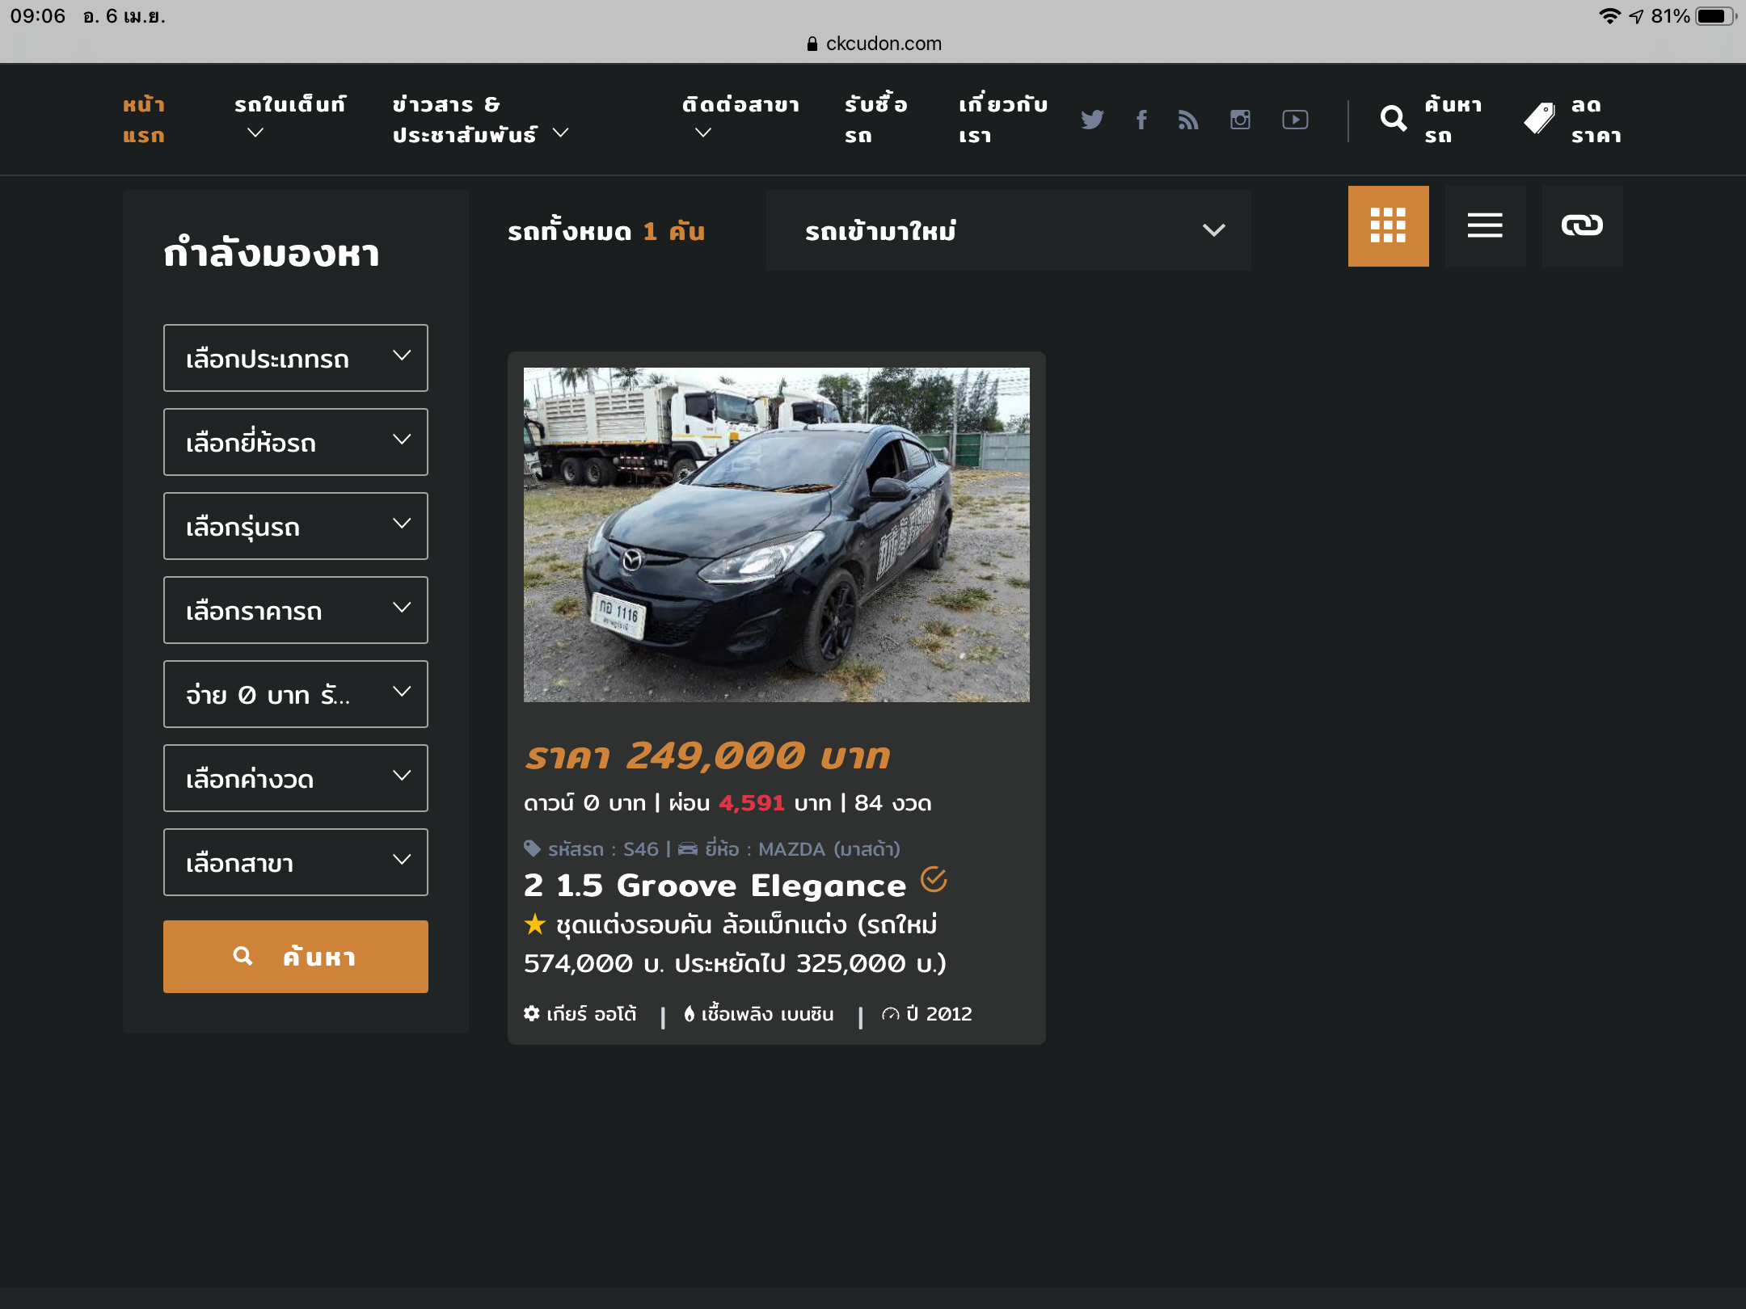The image size is (1746, 1309).
Task: Click the price tag discount icon
Action: (1539, 120)
